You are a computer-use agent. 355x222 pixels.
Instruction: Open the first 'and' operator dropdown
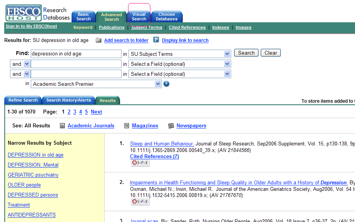click(x=27, y=64)
